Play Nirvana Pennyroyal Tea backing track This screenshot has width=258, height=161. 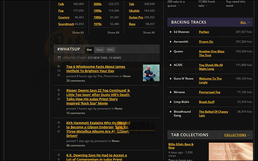point(171,92)
